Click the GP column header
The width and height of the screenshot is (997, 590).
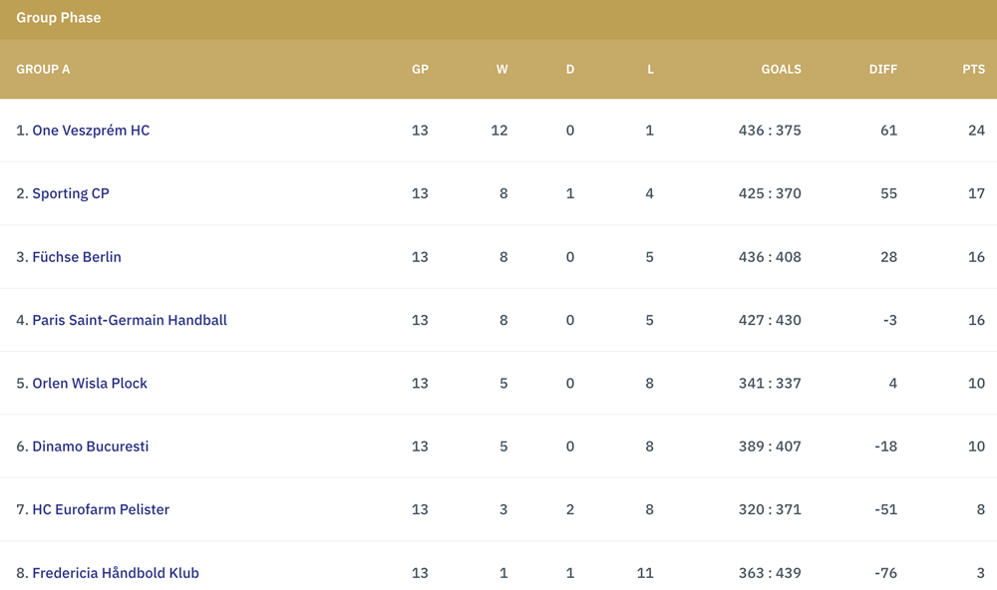pyautogui.click(x=421, y=70)
